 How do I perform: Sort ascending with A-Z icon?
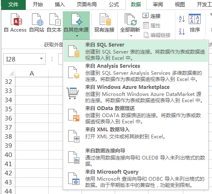[x=182, y=19]
